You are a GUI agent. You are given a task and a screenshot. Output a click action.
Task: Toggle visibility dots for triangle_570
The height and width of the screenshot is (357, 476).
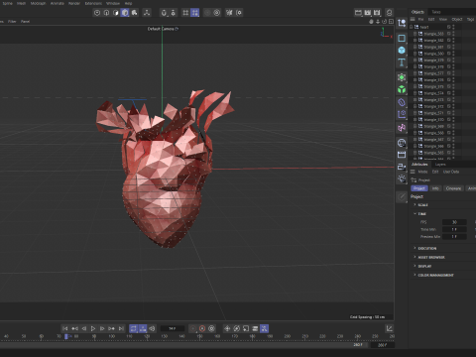click(x=453, y=119)
